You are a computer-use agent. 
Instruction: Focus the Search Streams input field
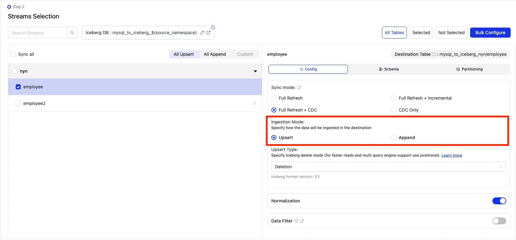click(37, 33)
